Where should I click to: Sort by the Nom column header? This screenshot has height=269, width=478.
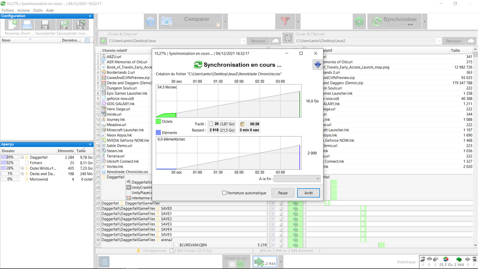[x=30, y=40]
